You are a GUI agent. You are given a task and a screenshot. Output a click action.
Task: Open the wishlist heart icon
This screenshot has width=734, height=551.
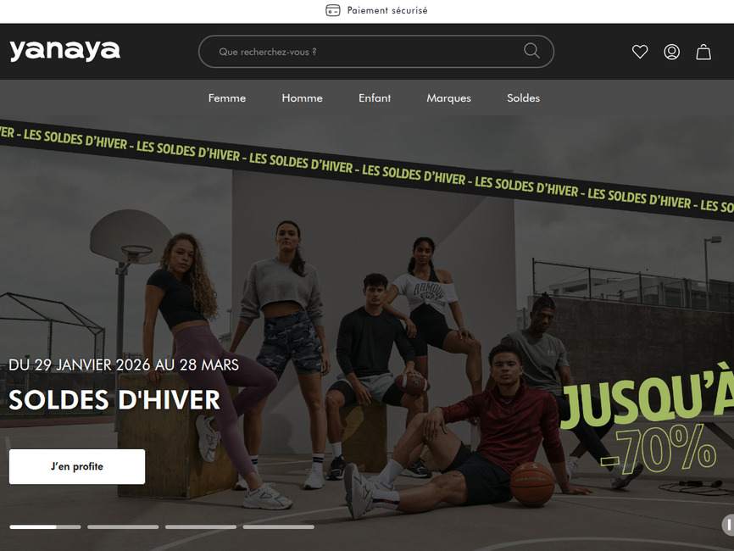pos(640,52)
